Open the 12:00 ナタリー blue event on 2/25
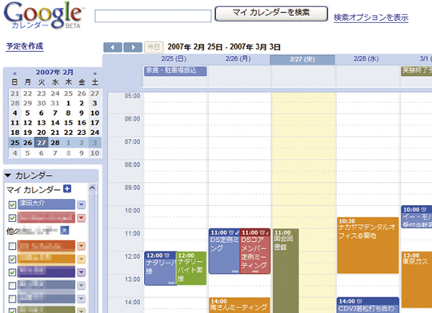The image size is (432, 313). pos(160,268)
